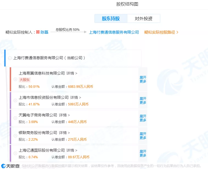Click the 449万人民币 amount
Screen dimensions: 208x169
pos(77,122)
